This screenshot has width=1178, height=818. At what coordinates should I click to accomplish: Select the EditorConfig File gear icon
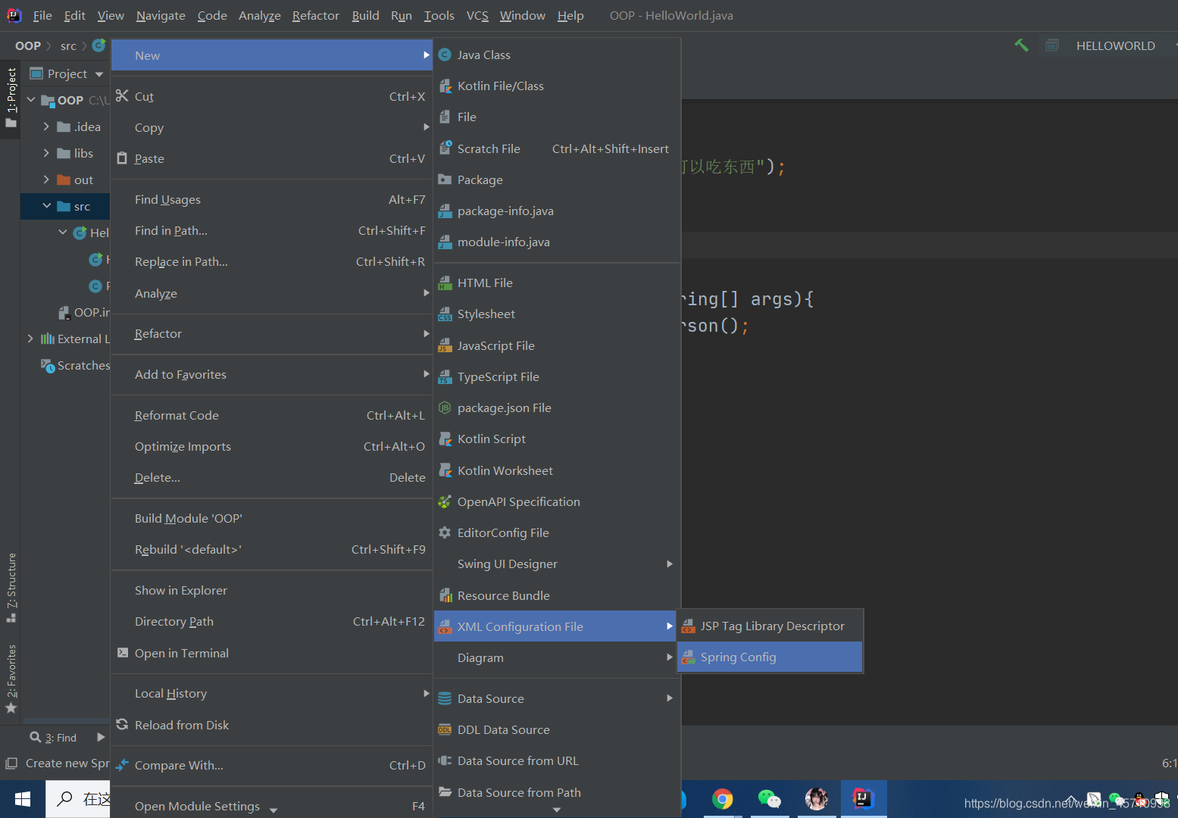445,532
